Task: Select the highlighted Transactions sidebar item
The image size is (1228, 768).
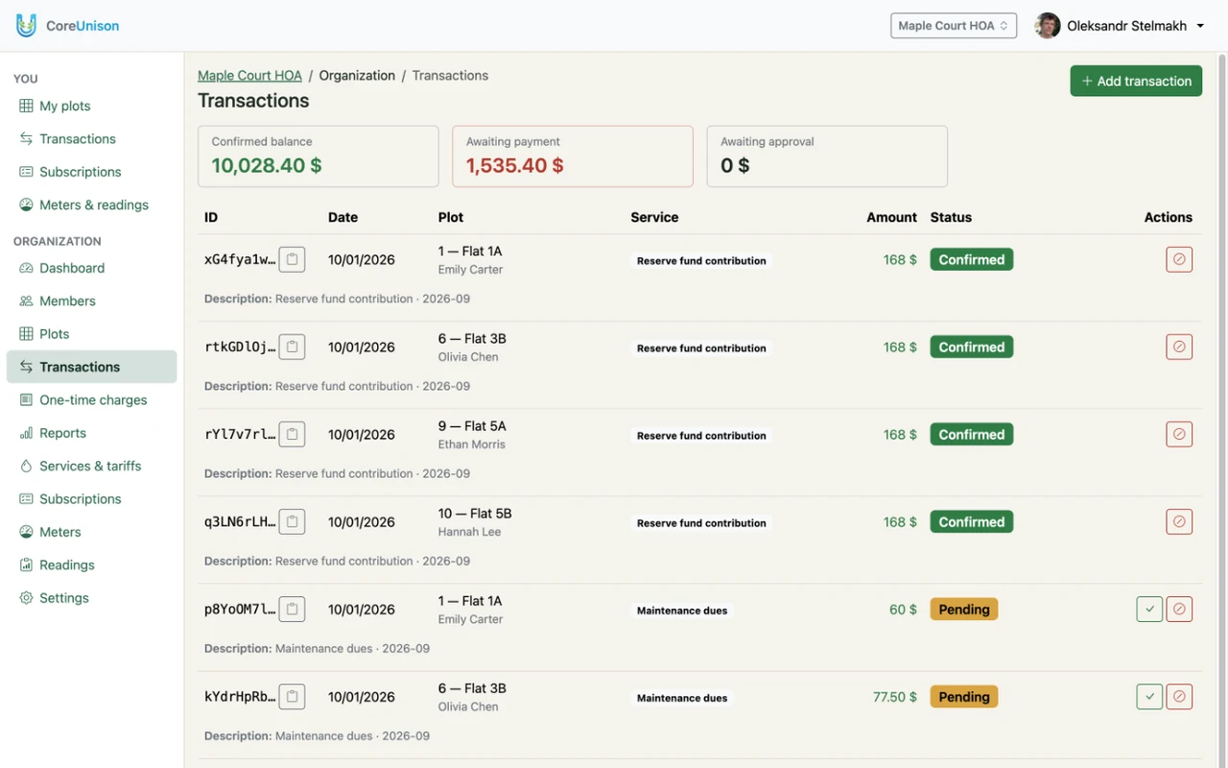Action: tap(91, 367)
